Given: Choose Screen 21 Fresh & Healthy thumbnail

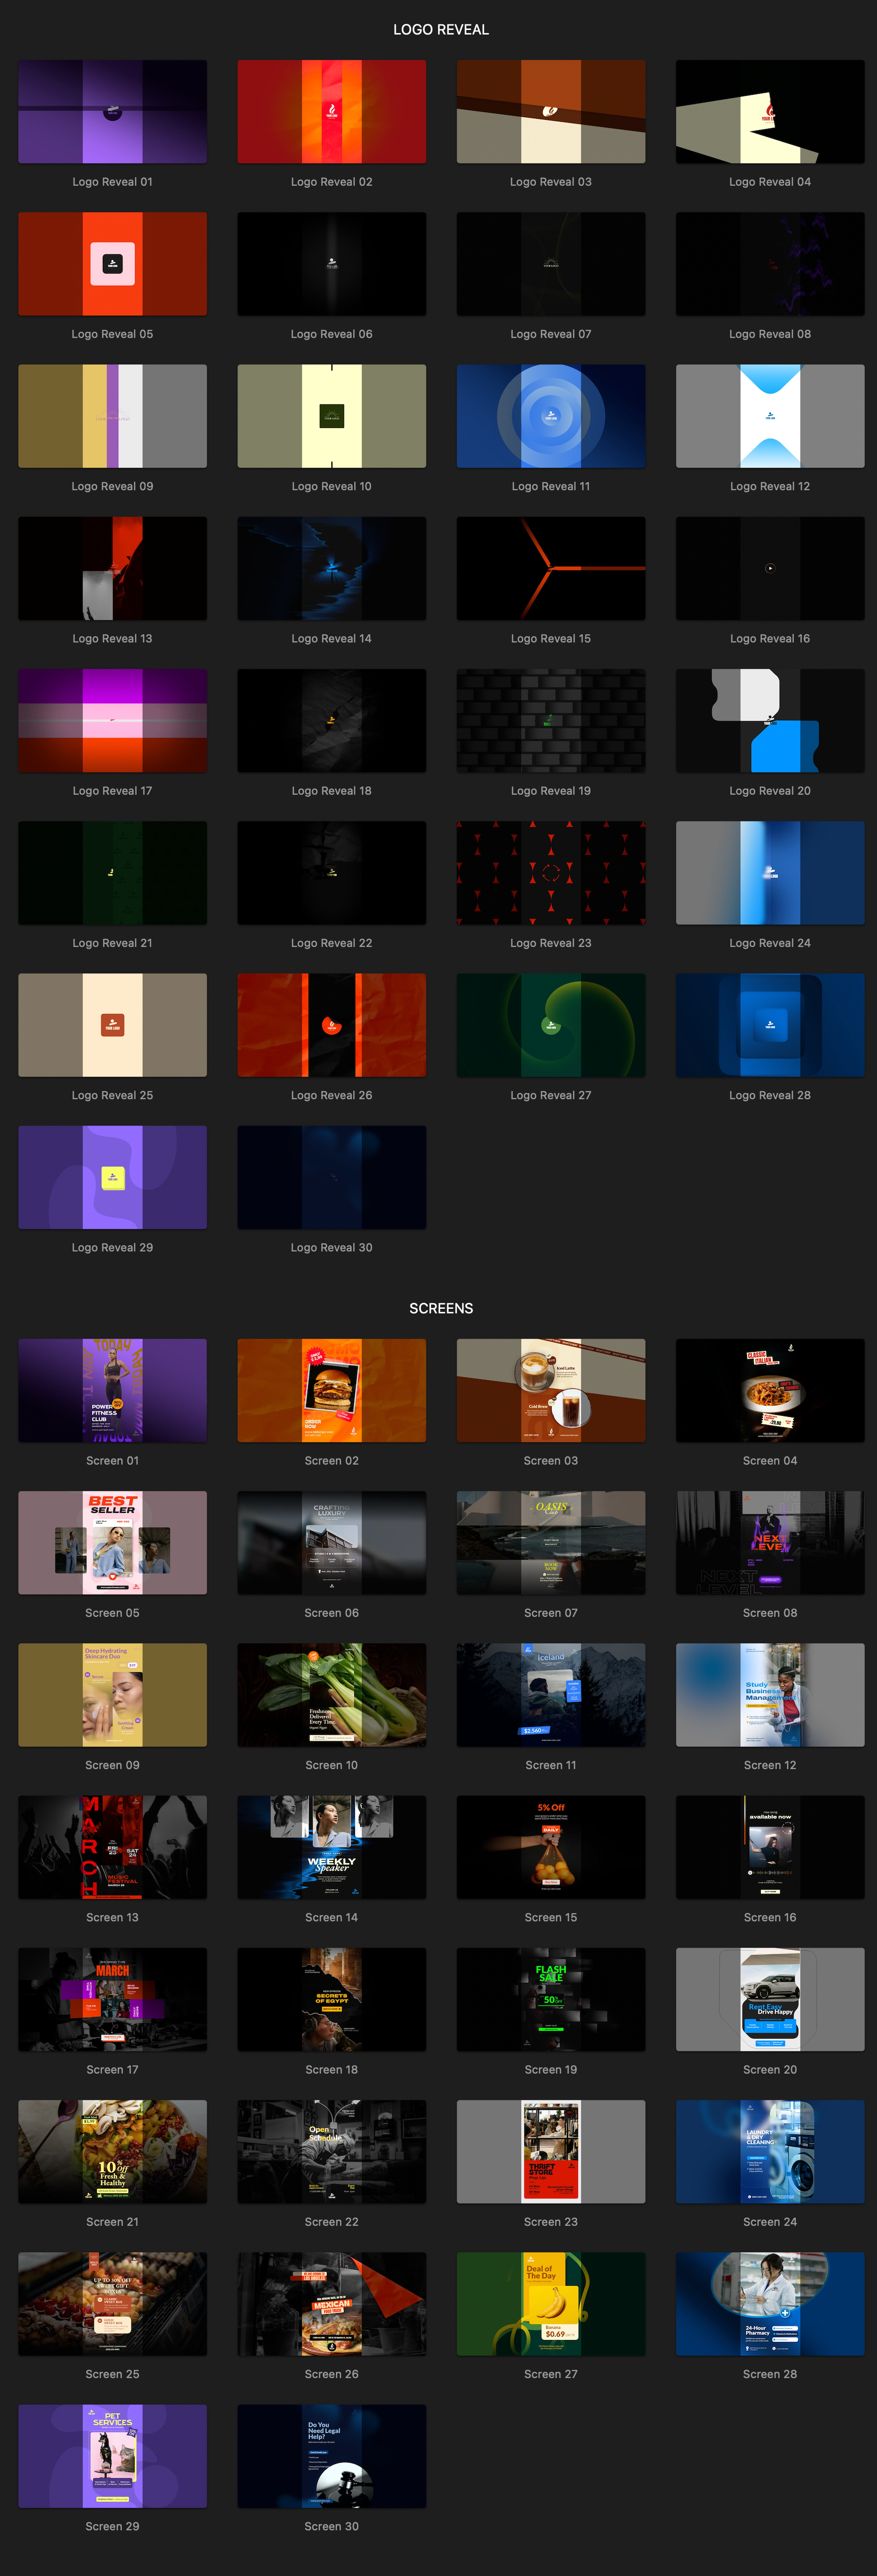Looking at the screenshot, I should tap(112, 2152).
